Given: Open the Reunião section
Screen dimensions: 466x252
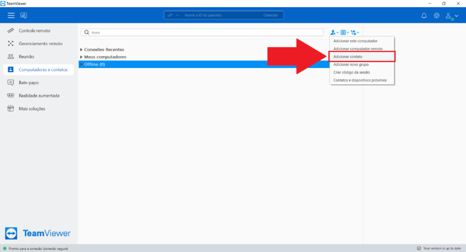Looking at the screenshot, I should 26,57.
